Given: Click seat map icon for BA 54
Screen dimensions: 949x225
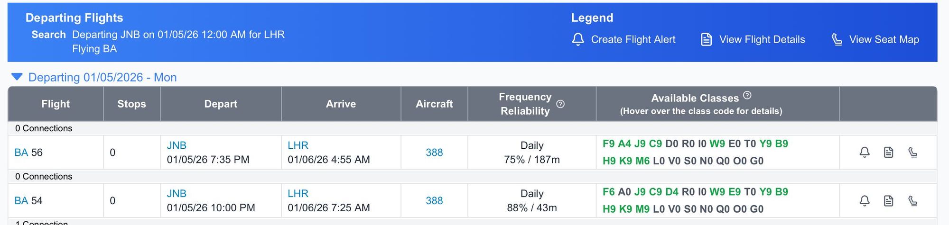Looking at the screenshot, I should [913, 200].
